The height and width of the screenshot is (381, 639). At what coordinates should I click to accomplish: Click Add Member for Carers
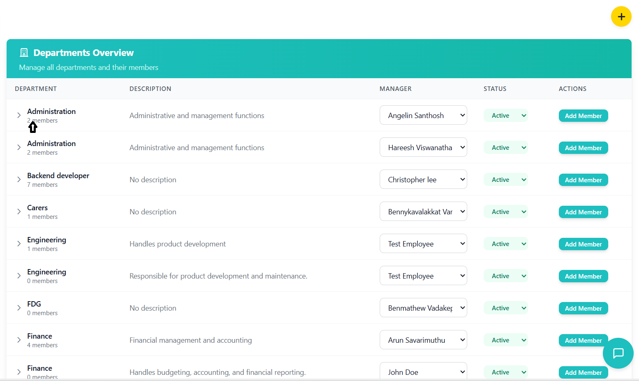pos(583,212)
